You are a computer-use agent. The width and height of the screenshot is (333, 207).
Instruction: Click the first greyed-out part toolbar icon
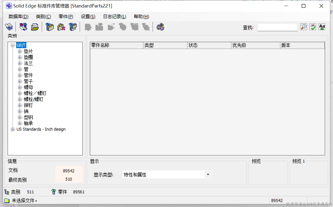pyautogui.click(x=88, y=27)
